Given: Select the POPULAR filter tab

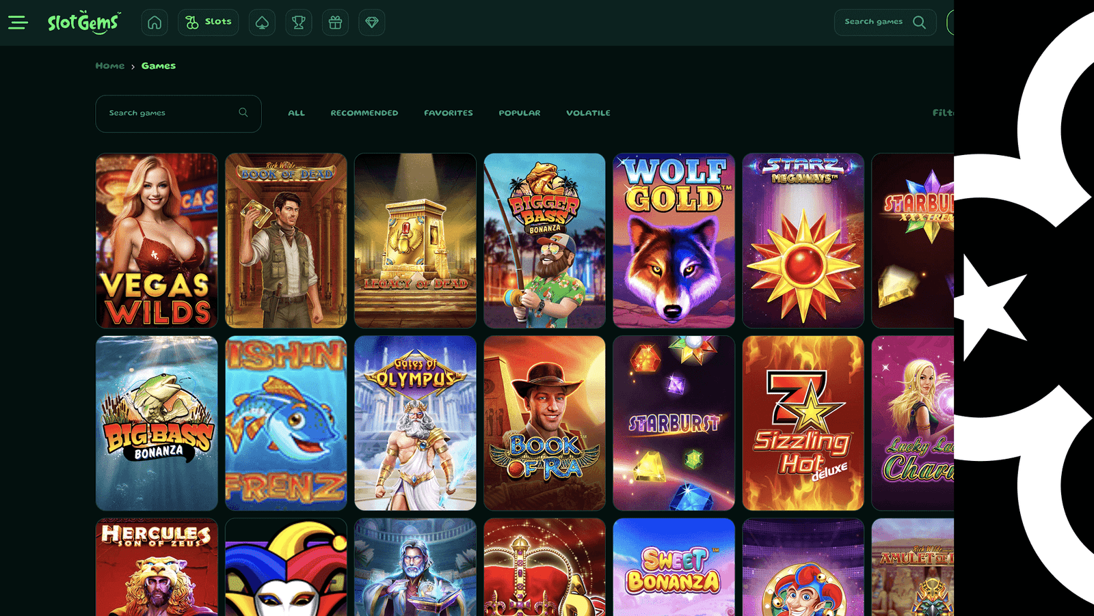Looking at the screenshot, I should coord(519,113).
